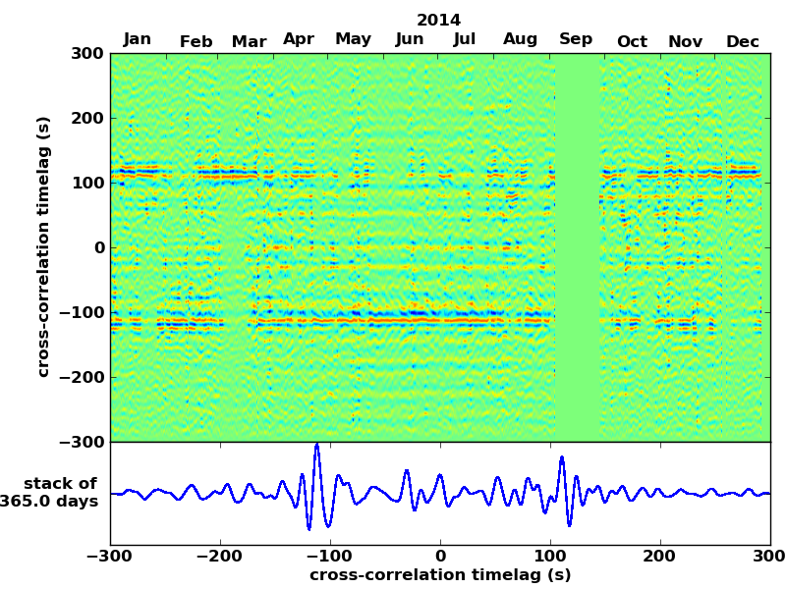Click the horizontal cross-correlation timelag axis label
786x589 pixels.
pos(440,575)
